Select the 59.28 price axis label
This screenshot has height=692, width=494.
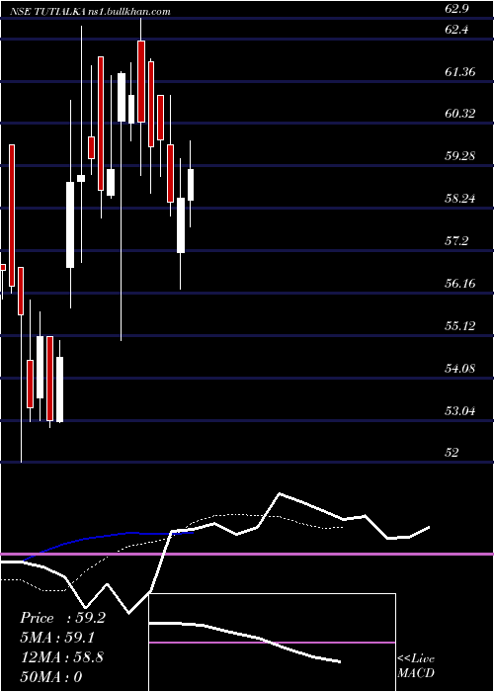tap(460, 156)
